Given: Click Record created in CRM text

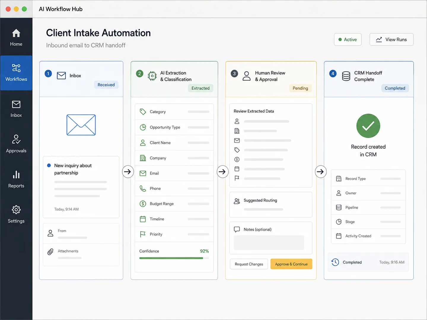Looking at the screenshot, I should tap(368, 151).
